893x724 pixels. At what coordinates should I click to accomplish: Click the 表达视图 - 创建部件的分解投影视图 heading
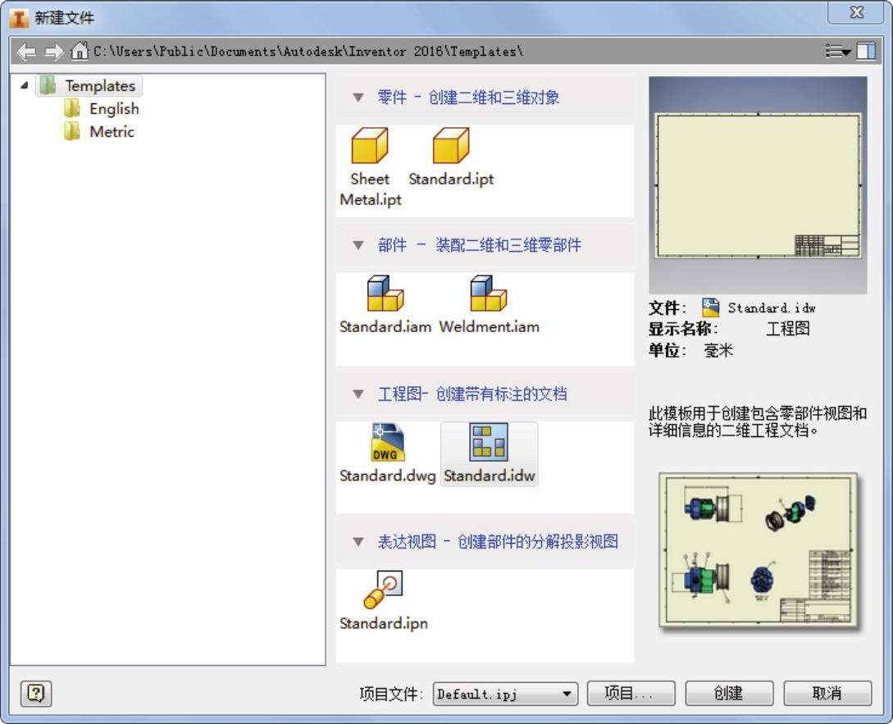coord(498,542)
